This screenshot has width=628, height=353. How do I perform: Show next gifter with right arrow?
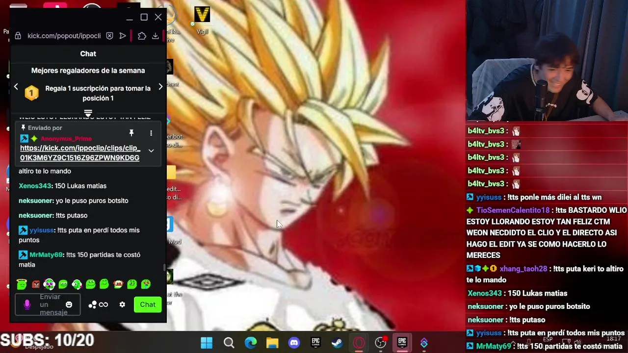(160, 87)
